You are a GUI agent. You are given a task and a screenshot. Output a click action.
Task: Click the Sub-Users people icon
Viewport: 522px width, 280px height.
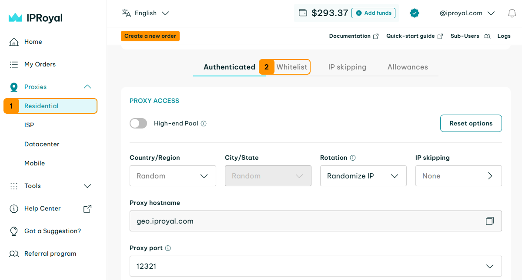[487, 36]
